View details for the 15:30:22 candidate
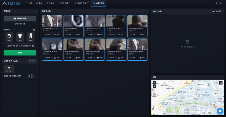Screen dimensions: 226x117 pos(111,34)
